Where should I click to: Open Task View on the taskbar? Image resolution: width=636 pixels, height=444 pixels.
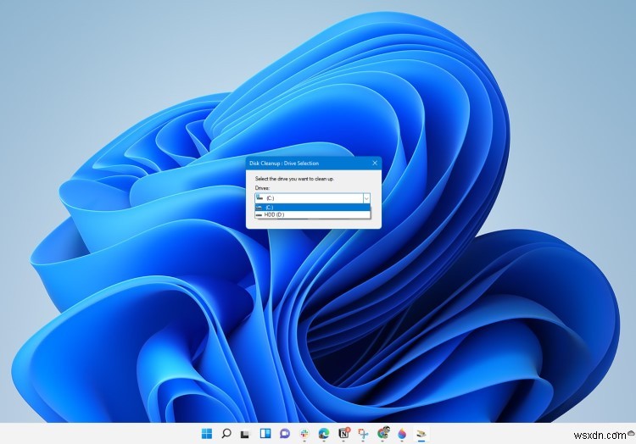[245, 434]
